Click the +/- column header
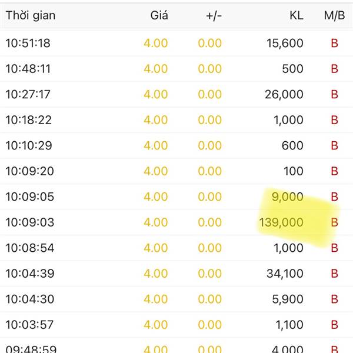 click(214, 16)
